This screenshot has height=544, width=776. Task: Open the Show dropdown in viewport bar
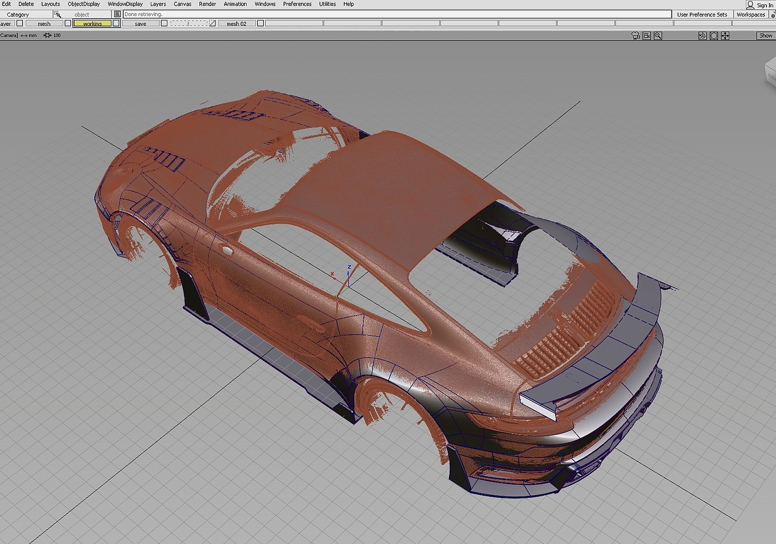click(x=765, y=35)
